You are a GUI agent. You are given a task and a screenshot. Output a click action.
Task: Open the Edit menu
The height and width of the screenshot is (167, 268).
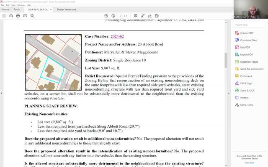[x=7, y=5]
